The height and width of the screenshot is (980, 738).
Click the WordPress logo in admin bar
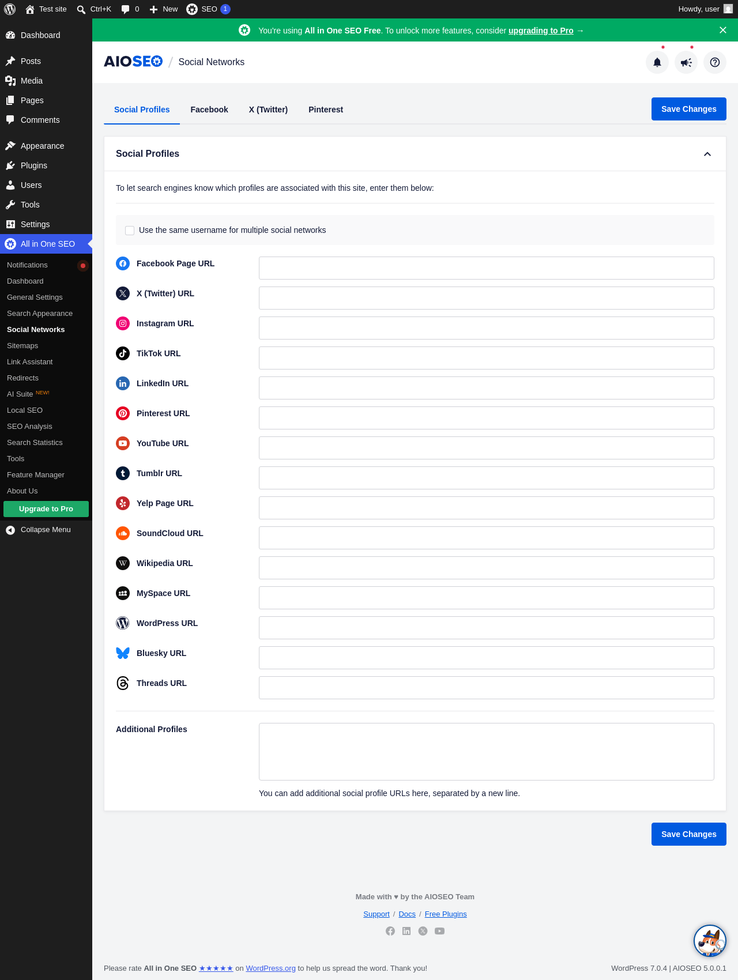[10, 9]
